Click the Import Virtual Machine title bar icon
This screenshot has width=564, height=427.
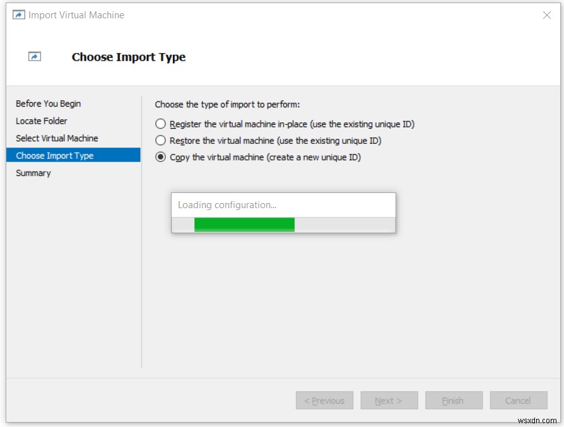(19, 15)
